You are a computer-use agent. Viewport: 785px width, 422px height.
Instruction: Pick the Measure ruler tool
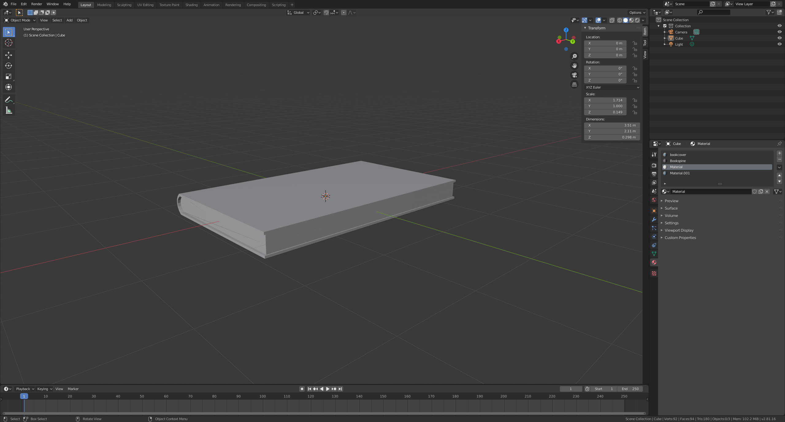(x=9, y=110)
